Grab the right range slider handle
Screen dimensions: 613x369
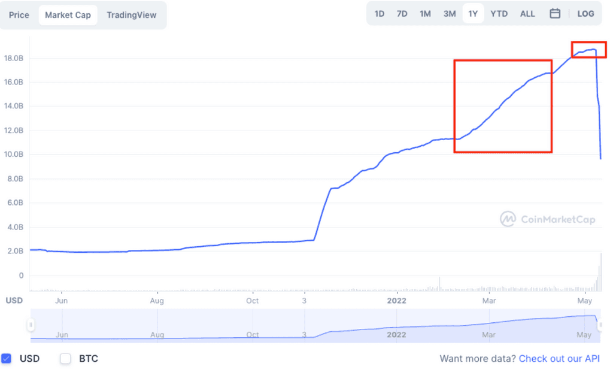point(600,325)
